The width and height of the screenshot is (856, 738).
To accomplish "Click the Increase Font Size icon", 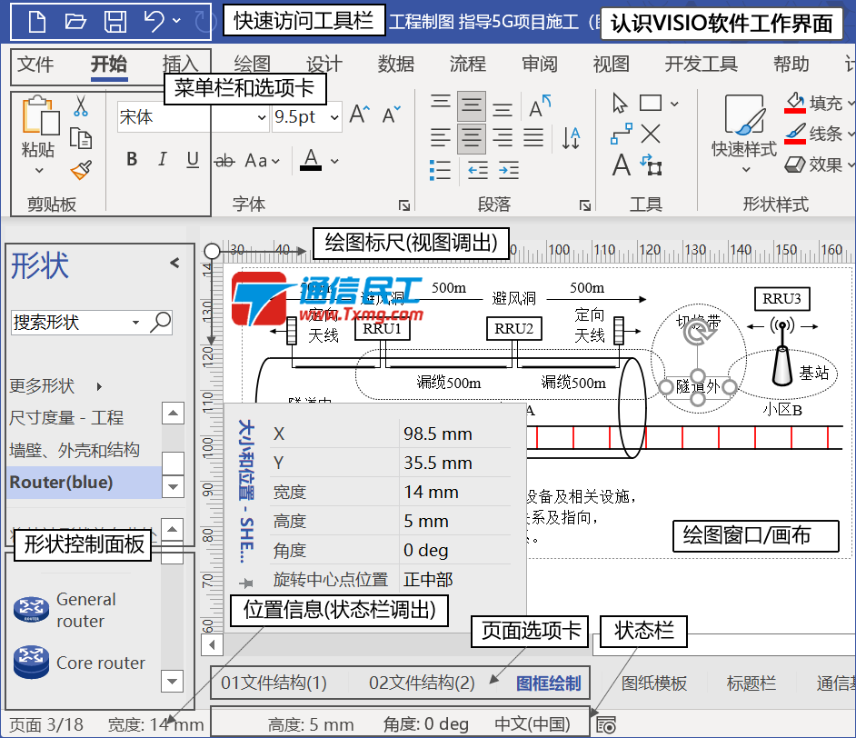I will pyautogui.click(x=360, y=115).
